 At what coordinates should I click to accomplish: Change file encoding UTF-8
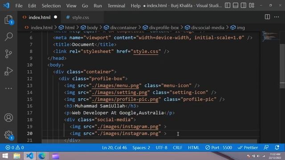pos(161,148)
